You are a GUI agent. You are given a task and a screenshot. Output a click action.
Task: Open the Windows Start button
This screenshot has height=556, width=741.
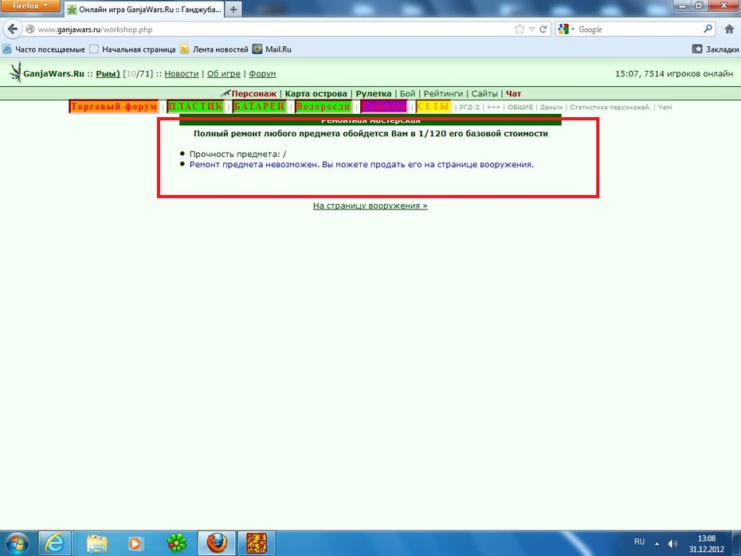tap(16, 543)
